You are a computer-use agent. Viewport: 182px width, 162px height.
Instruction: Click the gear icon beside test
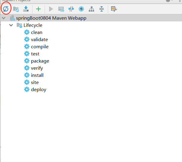(27, 54)
